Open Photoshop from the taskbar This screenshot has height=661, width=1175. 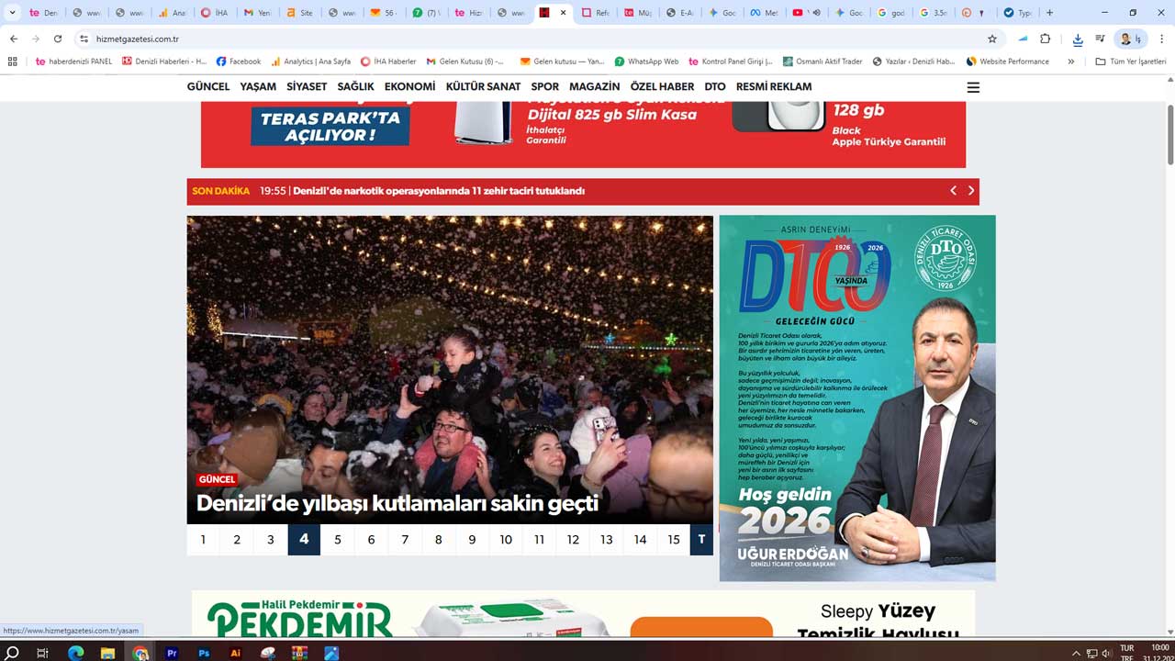click(205, 653)
